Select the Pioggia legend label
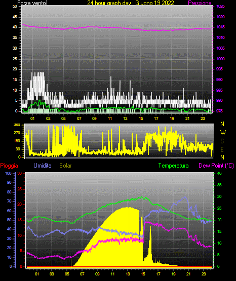236x281 pixels. (x=9, y=166)
